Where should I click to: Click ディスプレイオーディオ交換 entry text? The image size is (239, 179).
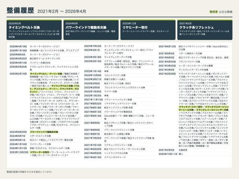pyautogui.click(x=118, y=57)
